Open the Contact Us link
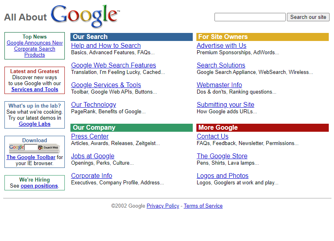Screen dimensions: 334x241 (x=212, y=136)
